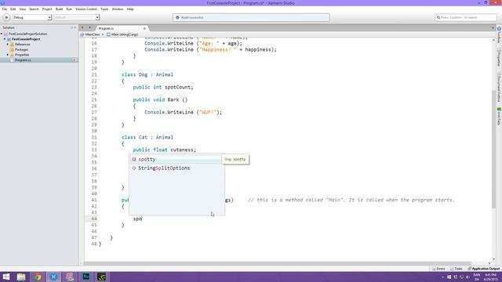Open the Run menu
The image size is (502, 282).
pos(69,9)
